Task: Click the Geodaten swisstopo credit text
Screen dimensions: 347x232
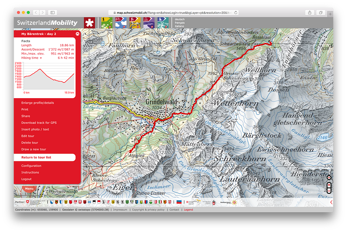Action: point(86,210)
